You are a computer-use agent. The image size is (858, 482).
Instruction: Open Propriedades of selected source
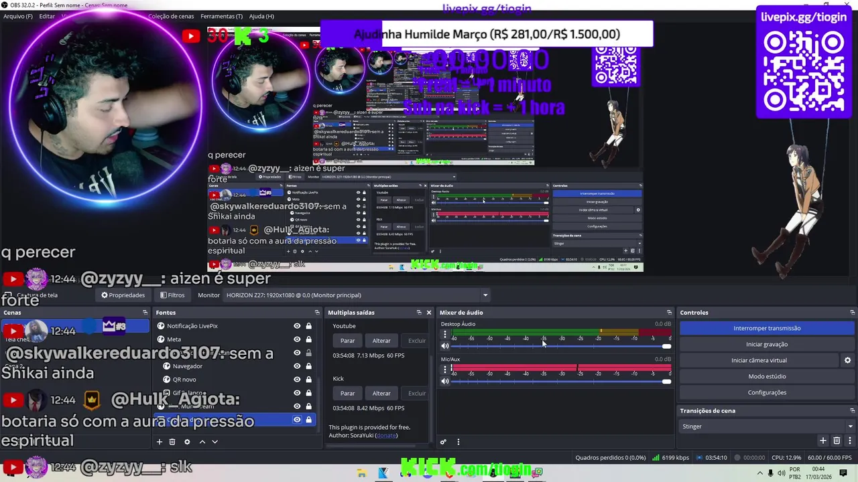tap(123, 295)
